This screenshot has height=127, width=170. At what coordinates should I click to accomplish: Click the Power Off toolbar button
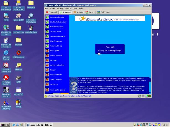pyautogui.click(x=51, y=12)
